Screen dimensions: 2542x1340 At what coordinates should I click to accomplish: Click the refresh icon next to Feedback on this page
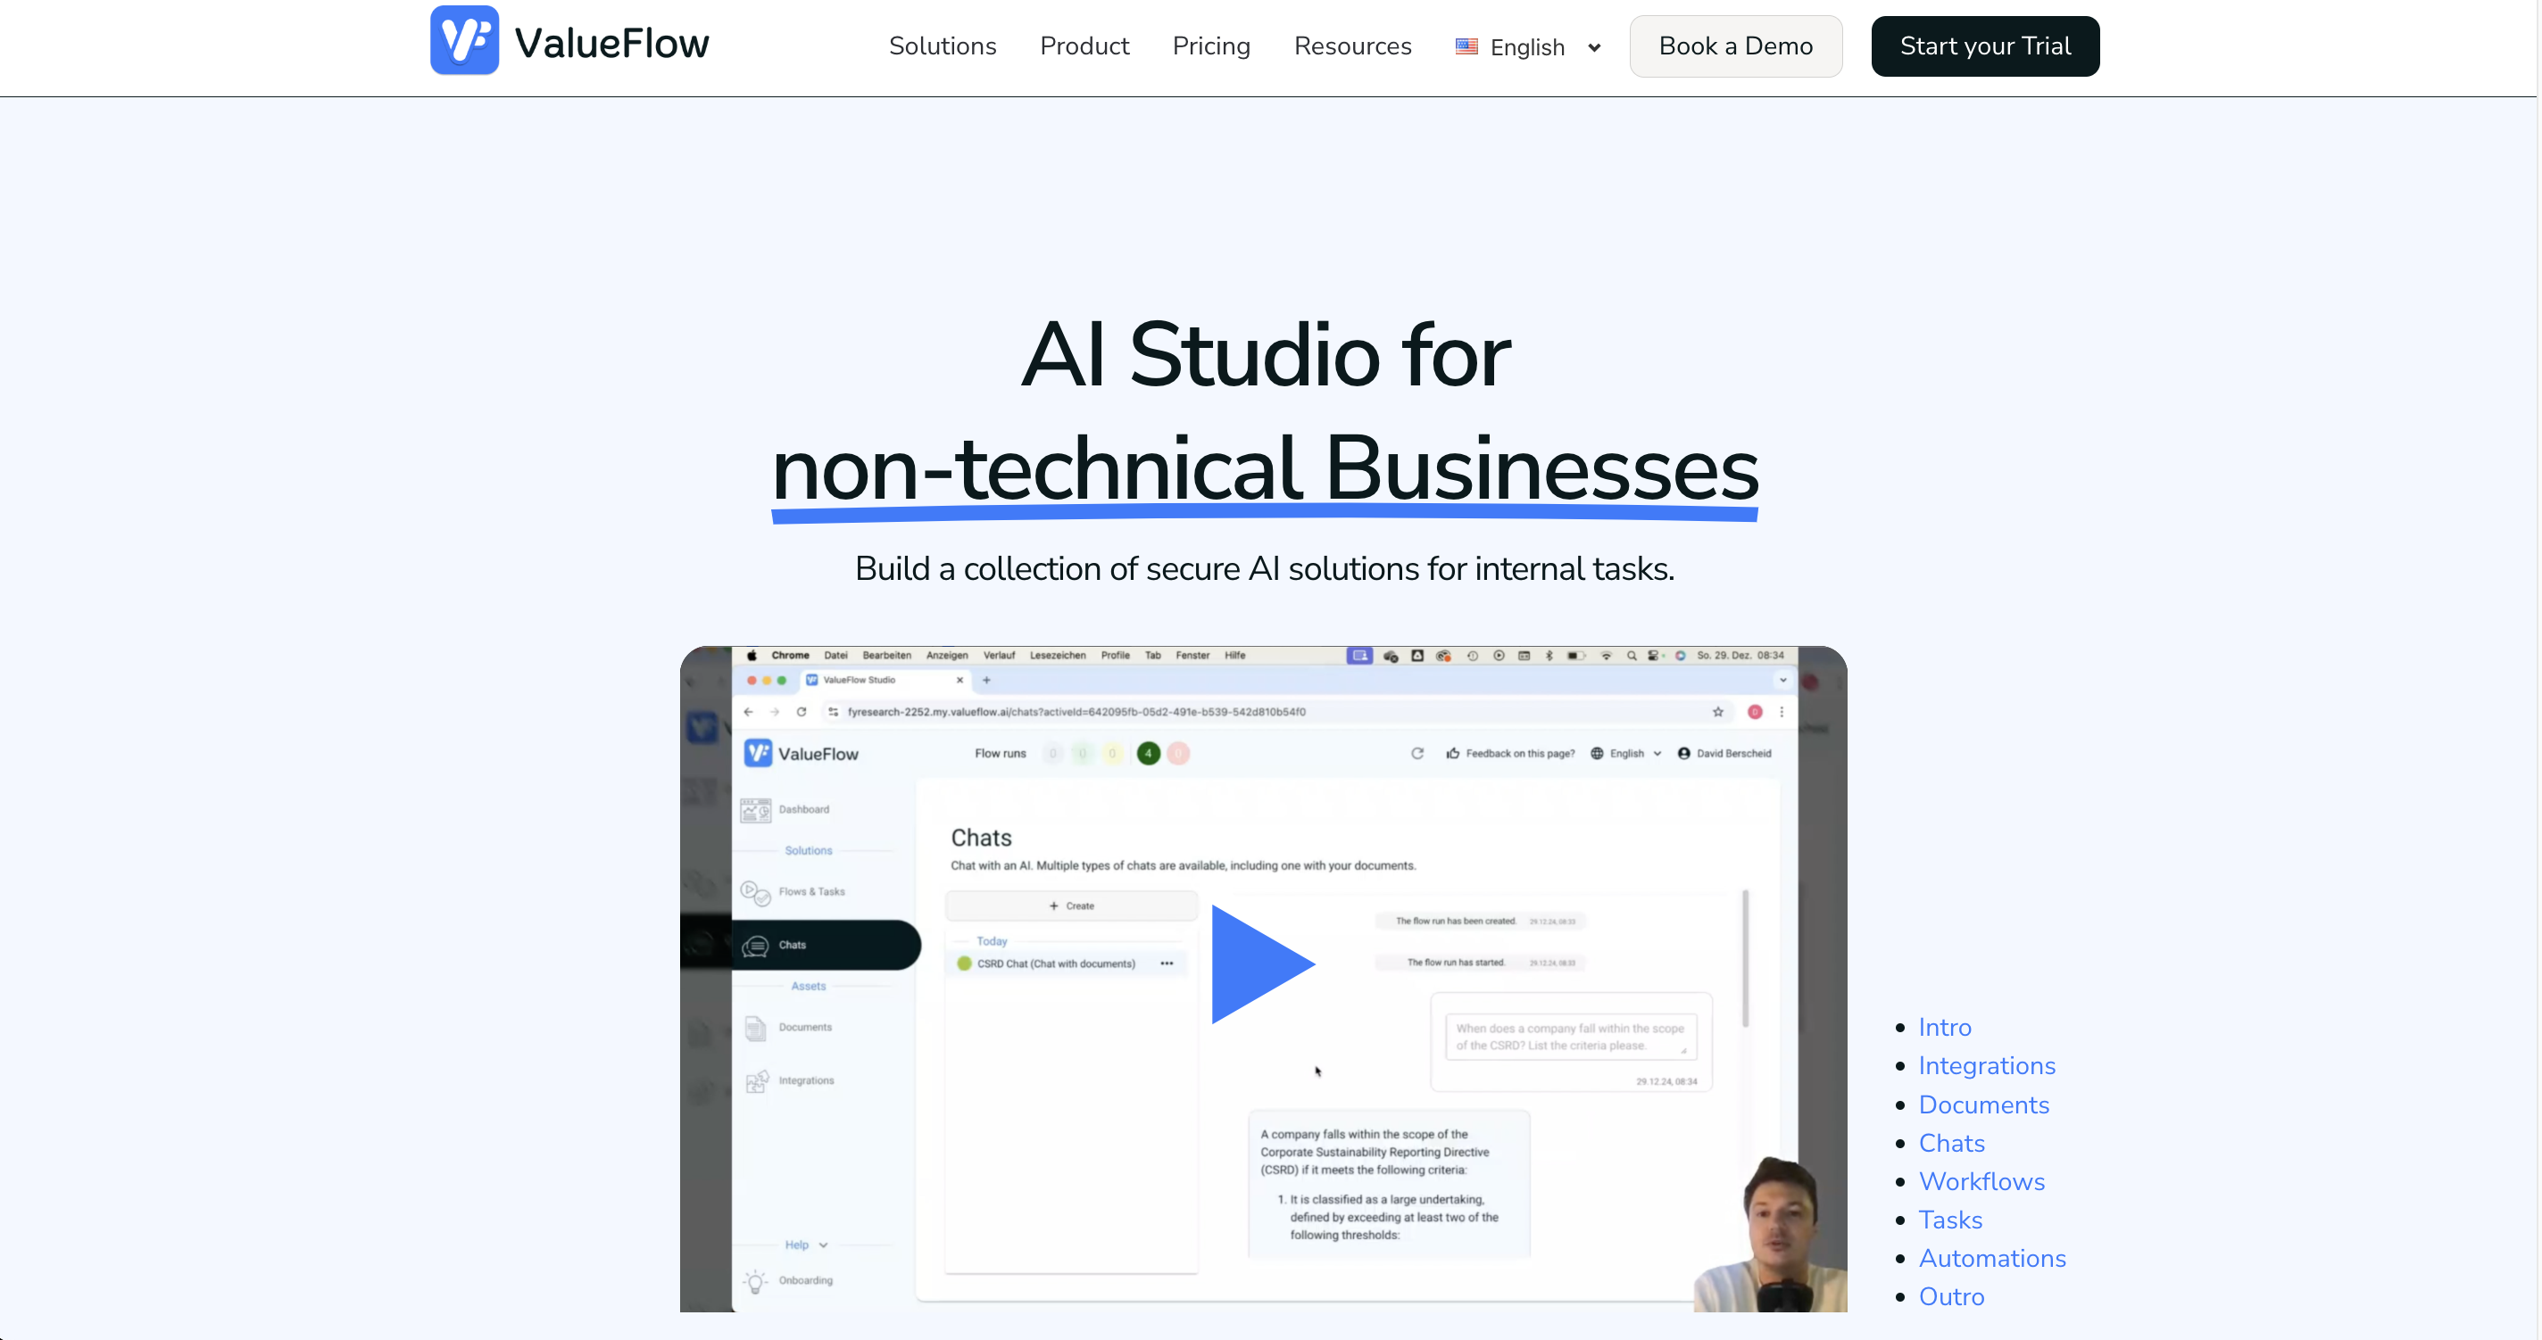pyautogui.click(x=1417, y=753)
